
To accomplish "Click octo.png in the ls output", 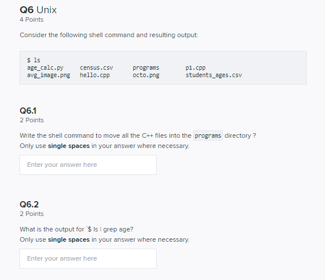I will tap(146, 75).
